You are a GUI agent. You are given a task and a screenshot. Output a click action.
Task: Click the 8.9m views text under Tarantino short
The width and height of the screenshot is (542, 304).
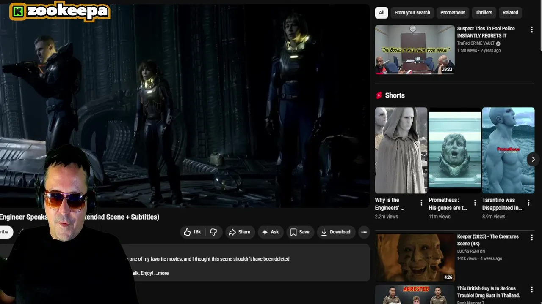coord(493,217)
